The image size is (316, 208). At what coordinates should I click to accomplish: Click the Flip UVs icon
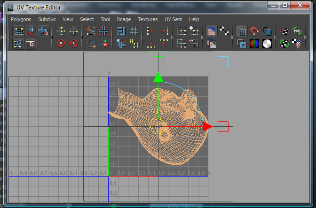[61, 31]
